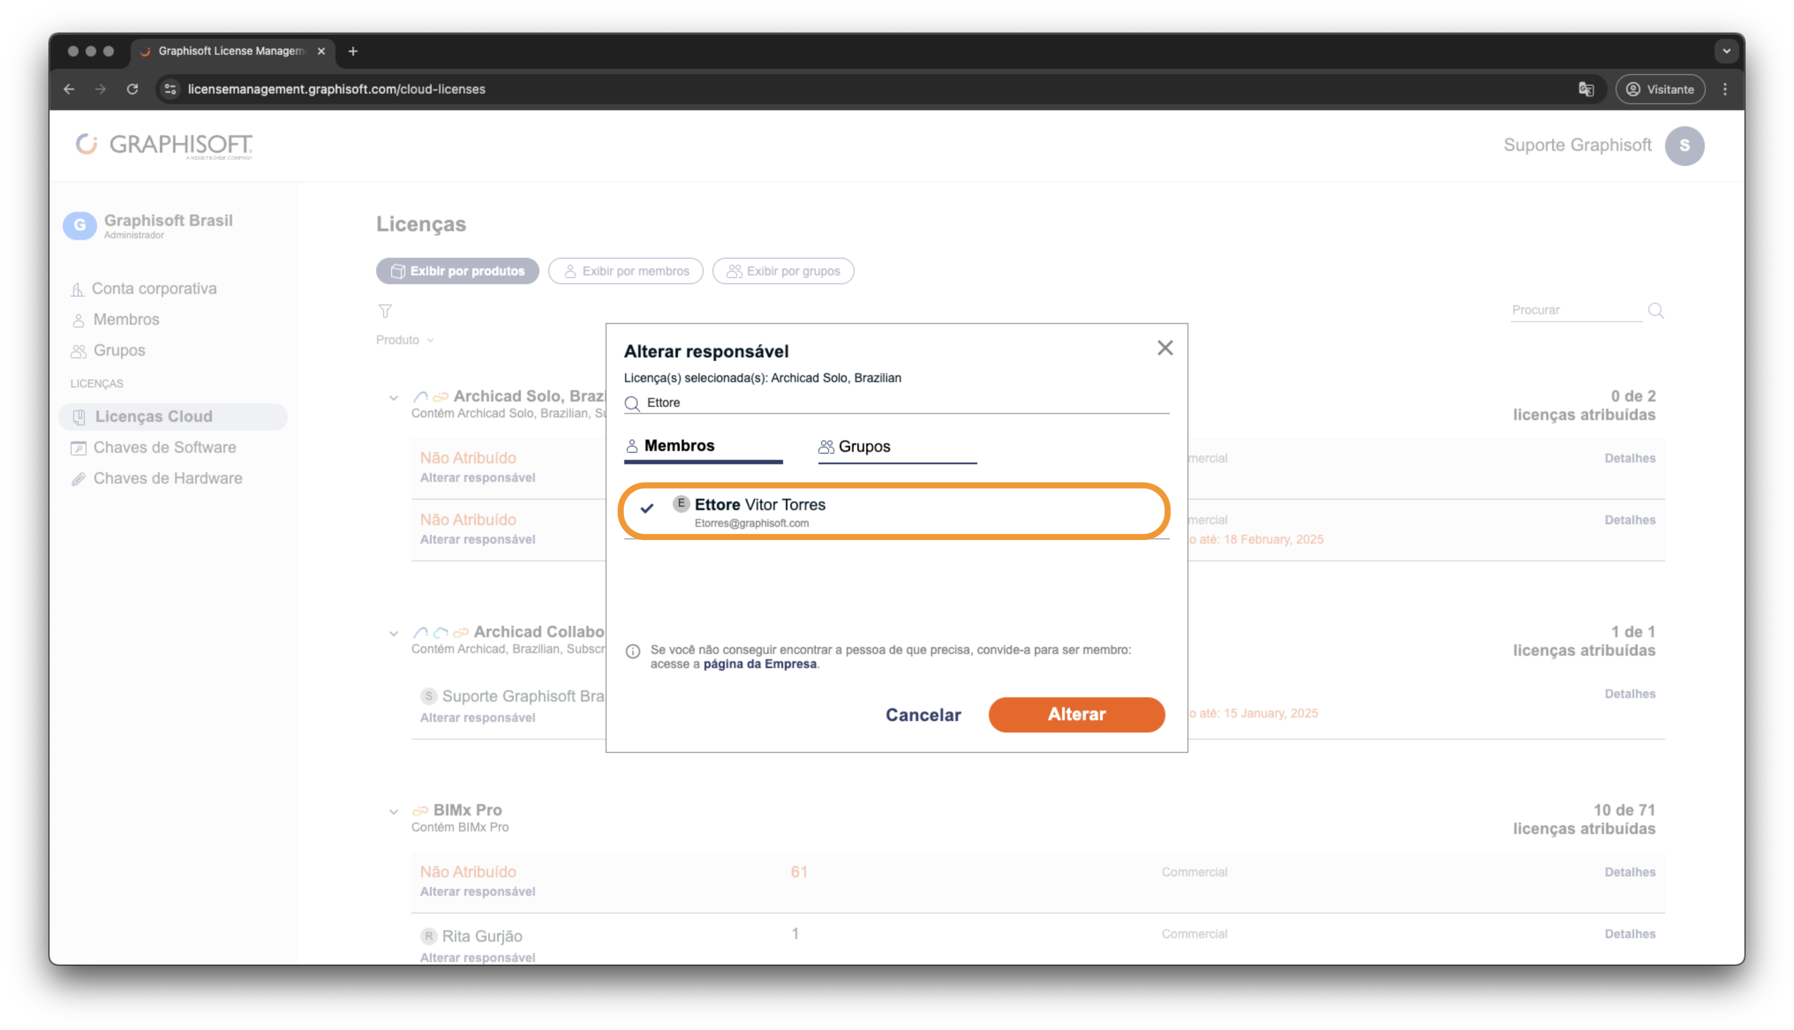Open the Visitante profile button

1660,89
